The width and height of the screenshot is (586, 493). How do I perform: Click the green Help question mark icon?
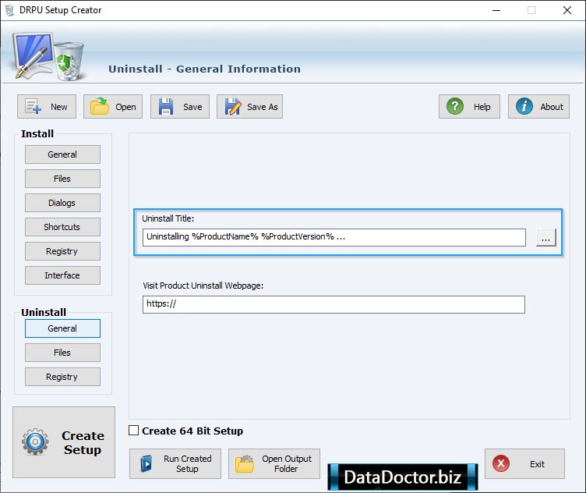(x=455, y=106)
